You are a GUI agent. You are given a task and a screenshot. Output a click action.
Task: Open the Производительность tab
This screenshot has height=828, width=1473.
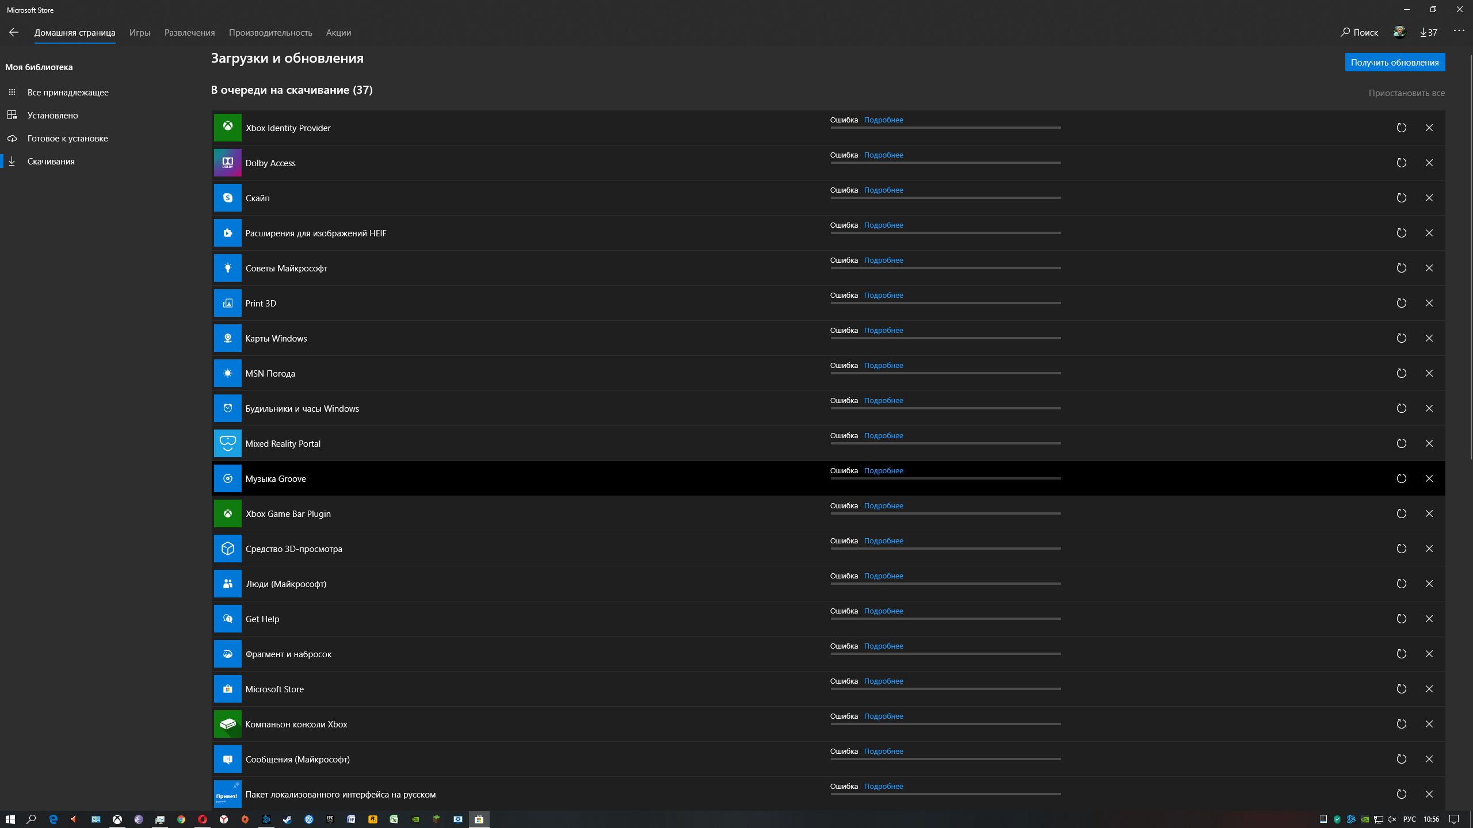pos(270,33)
